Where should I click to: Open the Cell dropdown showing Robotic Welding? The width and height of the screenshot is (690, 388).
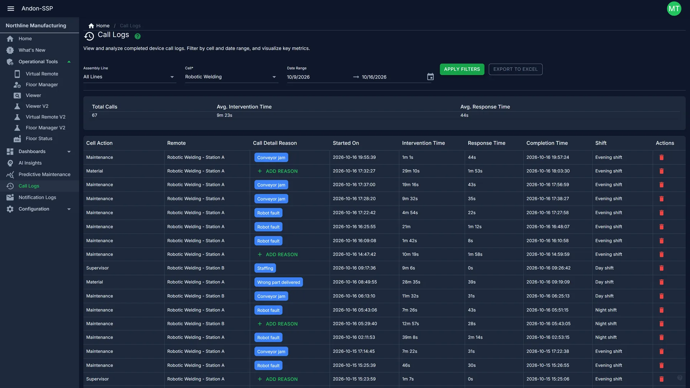(x=231, y=77)
